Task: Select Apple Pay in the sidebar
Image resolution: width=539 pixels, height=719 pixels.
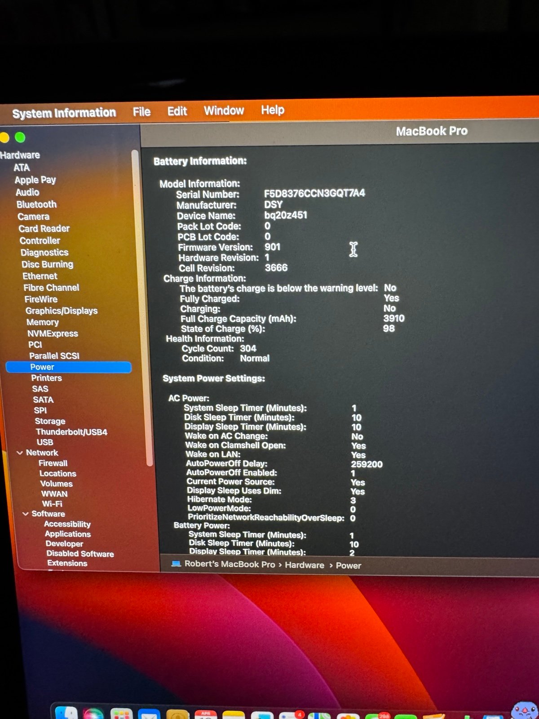Action: [x=35, y=180]
